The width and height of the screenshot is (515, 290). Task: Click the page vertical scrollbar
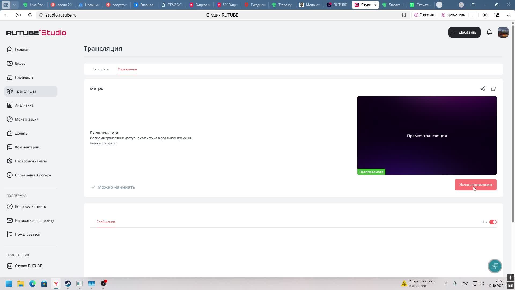(x=513, y=124)
